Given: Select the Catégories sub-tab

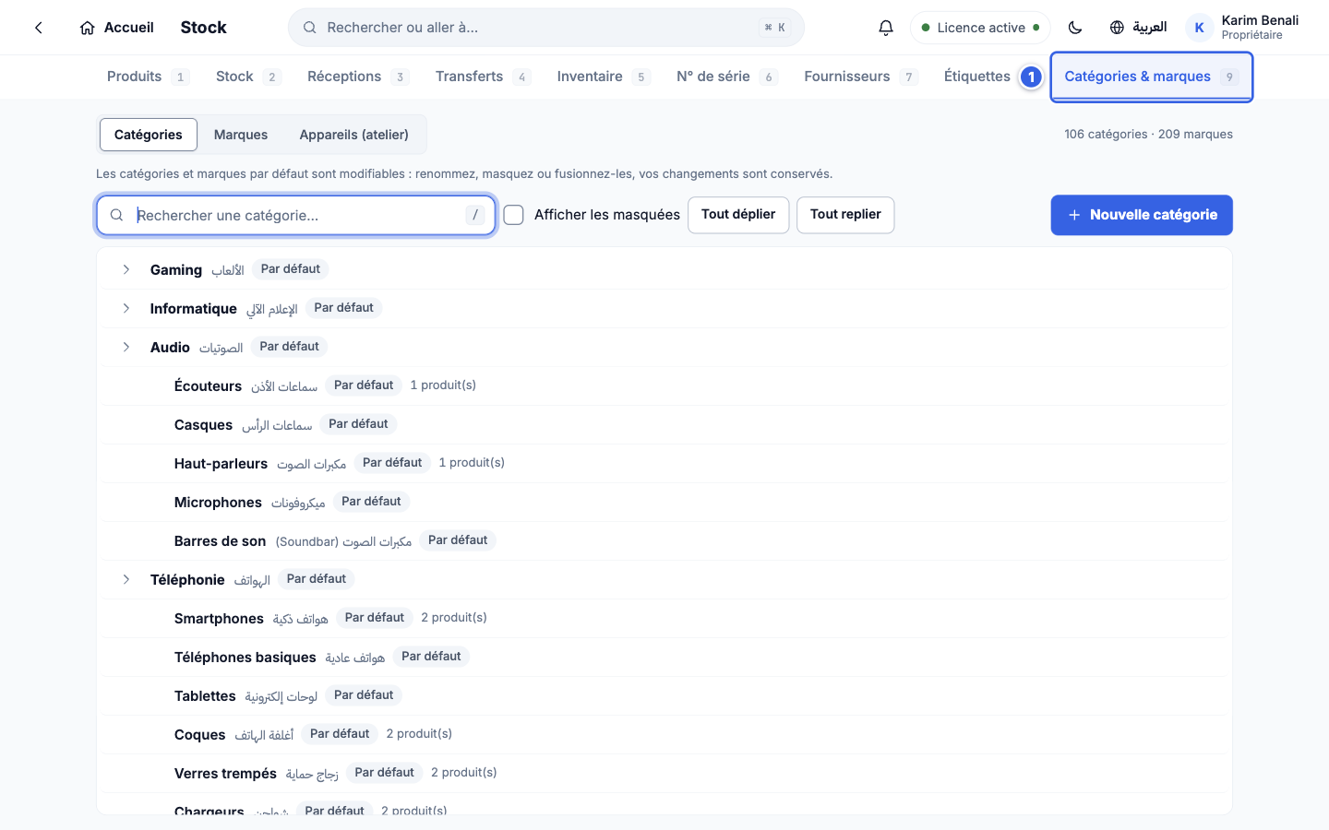Looking at the screenshot, I should (148, 135).
